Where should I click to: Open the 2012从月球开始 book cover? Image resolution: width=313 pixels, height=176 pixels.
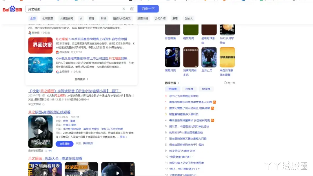pos(228,30)
